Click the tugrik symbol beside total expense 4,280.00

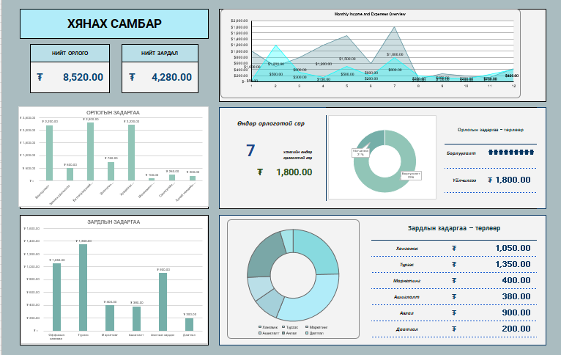pyautogui.click(x=132, y=77)
